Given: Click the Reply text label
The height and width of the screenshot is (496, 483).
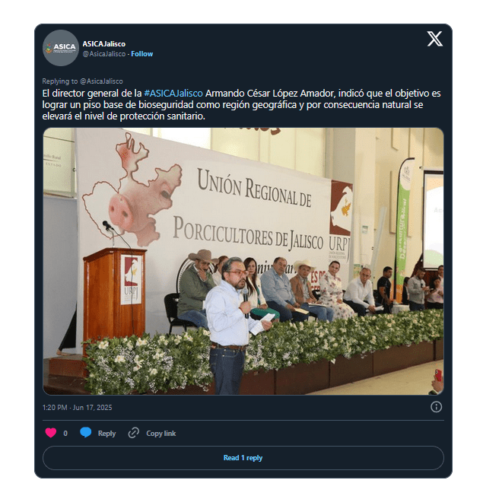Looking at the screenshot, I should pos(106,433).
